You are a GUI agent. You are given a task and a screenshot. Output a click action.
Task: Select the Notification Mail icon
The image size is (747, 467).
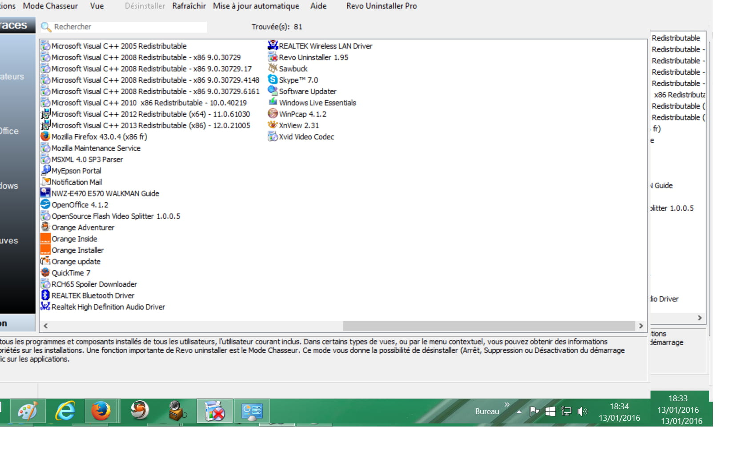pos(45,181)
